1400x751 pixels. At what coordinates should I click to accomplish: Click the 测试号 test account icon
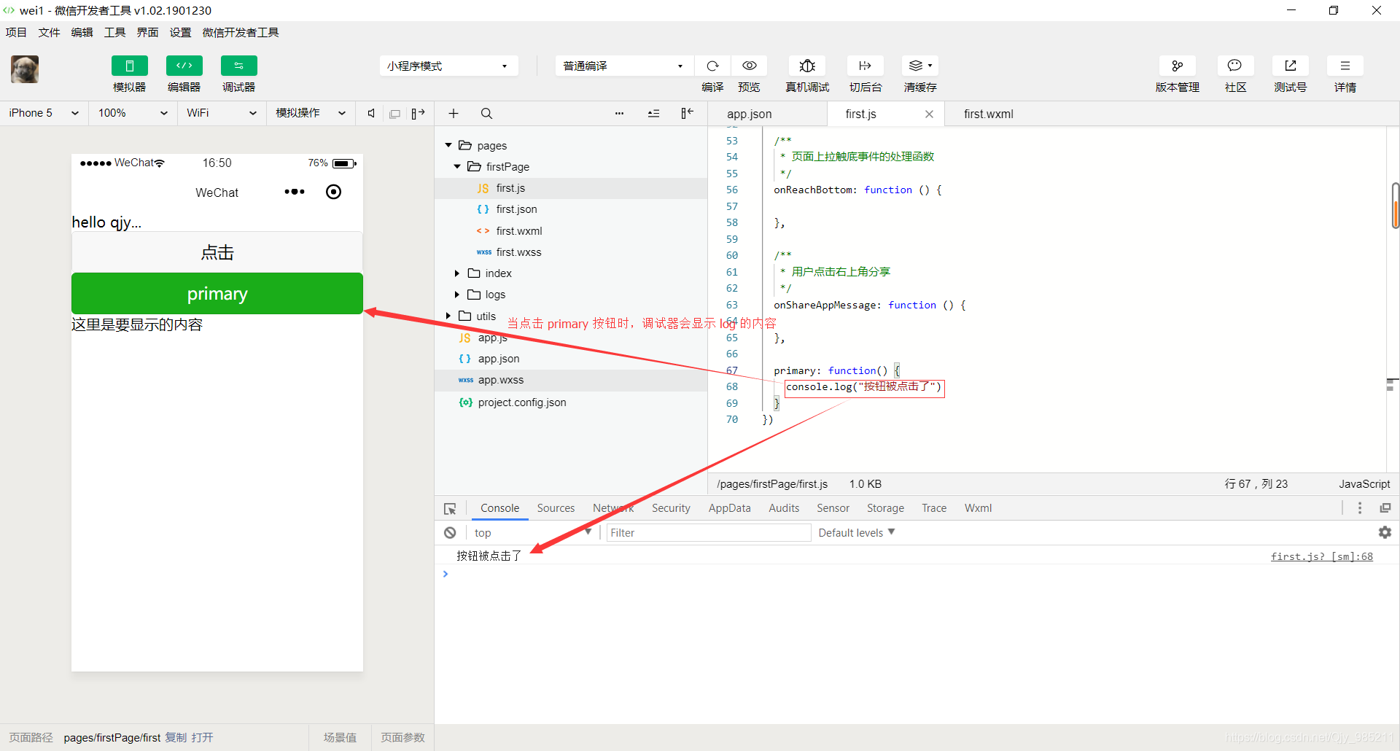tap(1290, 66)
